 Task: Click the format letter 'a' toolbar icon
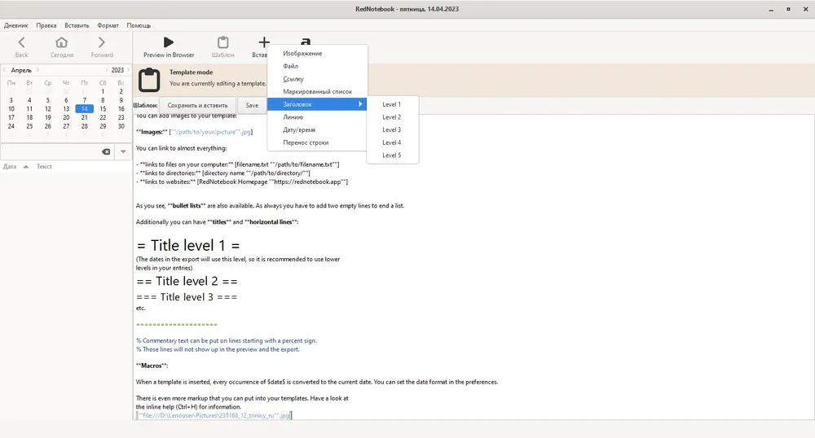306,41
